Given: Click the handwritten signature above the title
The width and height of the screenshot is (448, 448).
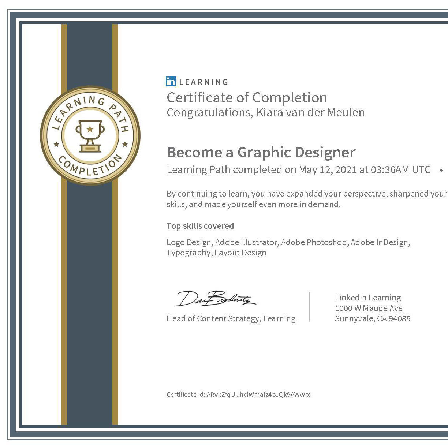Looking at the screenshot, I should pyautogui.click(x=215, y=299).
